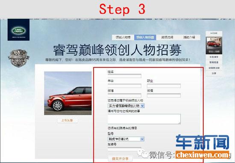Click the 65th anniversary badge emblem

(x=19, y=58)
